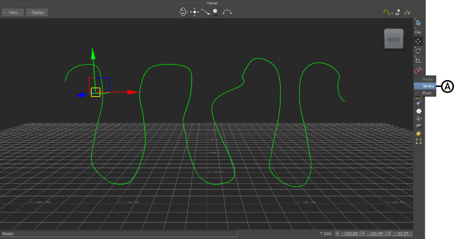
Task: Expand the arrow beside the curve icon
Action: pos(392,13)
